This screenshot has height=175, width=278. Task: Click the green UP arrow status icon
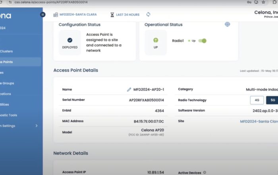pyautogui.click(x=156, y=40)
